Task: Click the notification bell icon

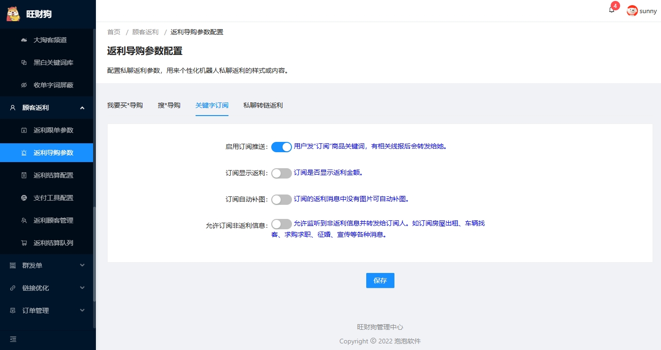Action: [612, 10]
